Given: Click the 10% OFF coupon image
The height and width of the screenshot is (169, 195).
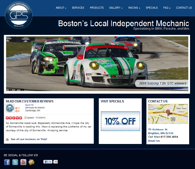Looking at the screenshot, I should tap(120, 121).
